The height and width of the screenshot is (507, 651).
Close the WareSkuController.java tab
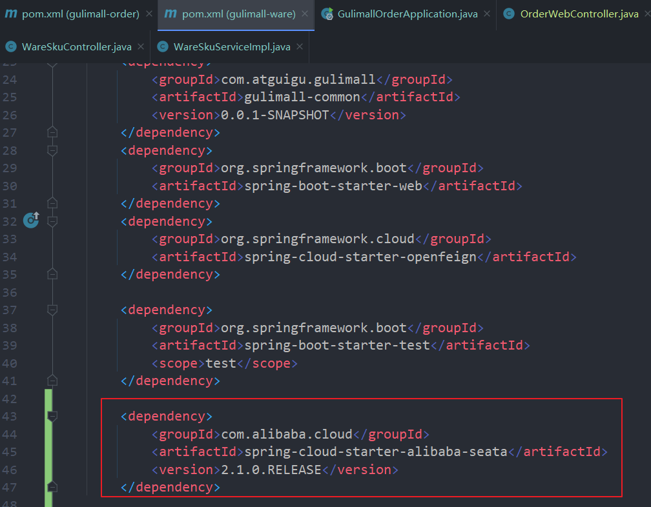click(141, 47)
